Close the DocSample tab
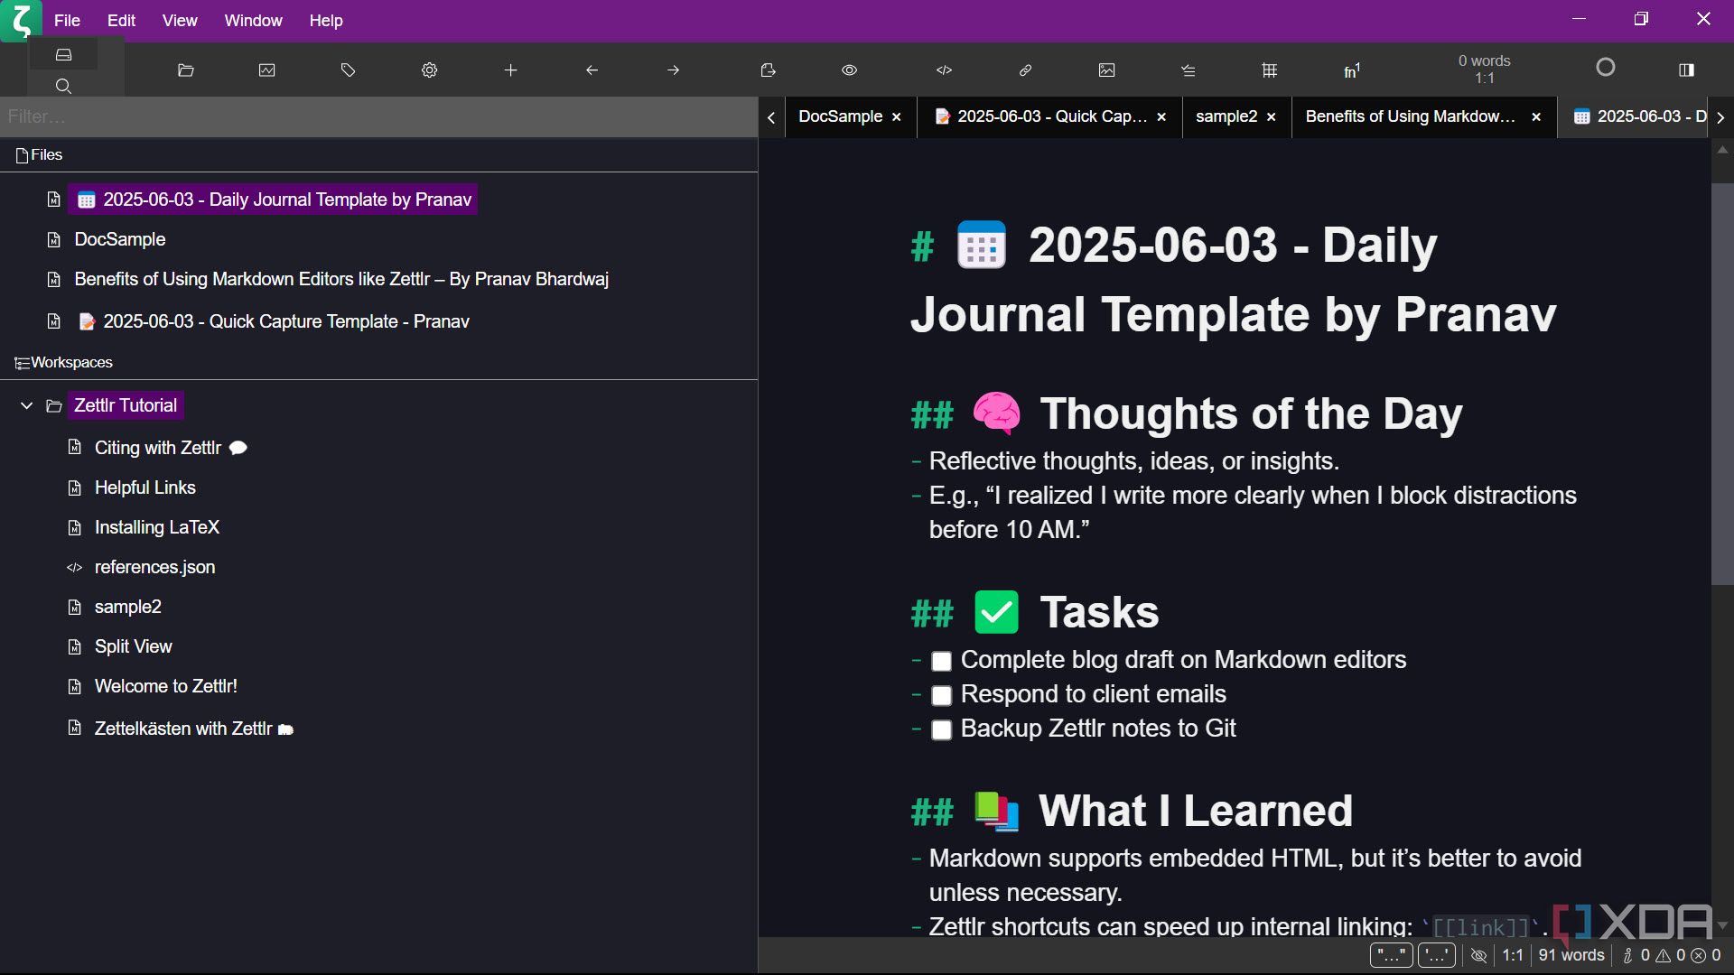The image size is (1734, 975). click(897, 117)
